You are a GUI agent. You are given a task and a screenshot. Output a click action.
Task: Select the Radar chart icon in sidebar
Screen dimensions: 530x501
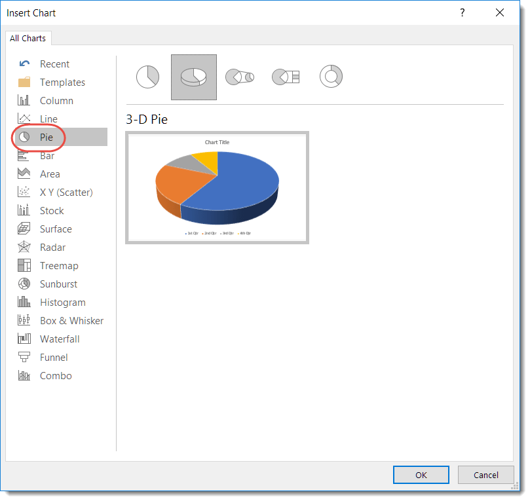click(24, 248)
